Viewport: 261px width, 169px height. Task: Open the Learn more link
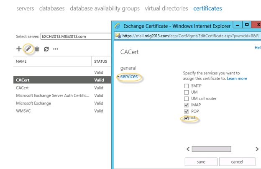coord(237,78)
